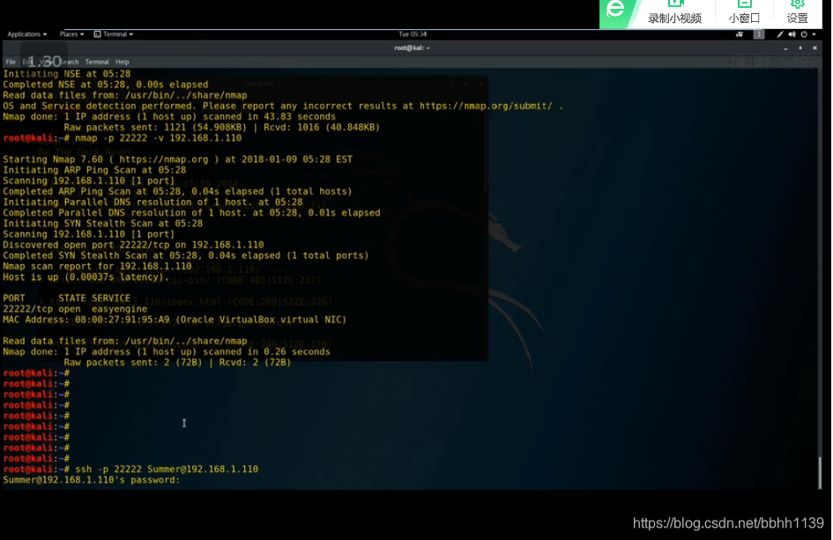The height and width of the screenshot is (540, 833).
Task: Open the volume speaker icon
Action: pos(792,34)
